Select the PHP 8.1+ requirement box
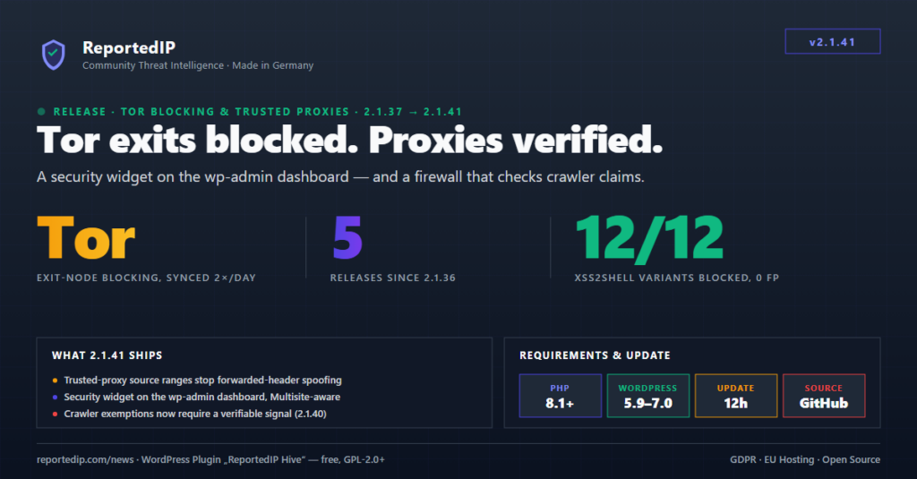Viewport: 917px width, 479px height. [561, 396]
